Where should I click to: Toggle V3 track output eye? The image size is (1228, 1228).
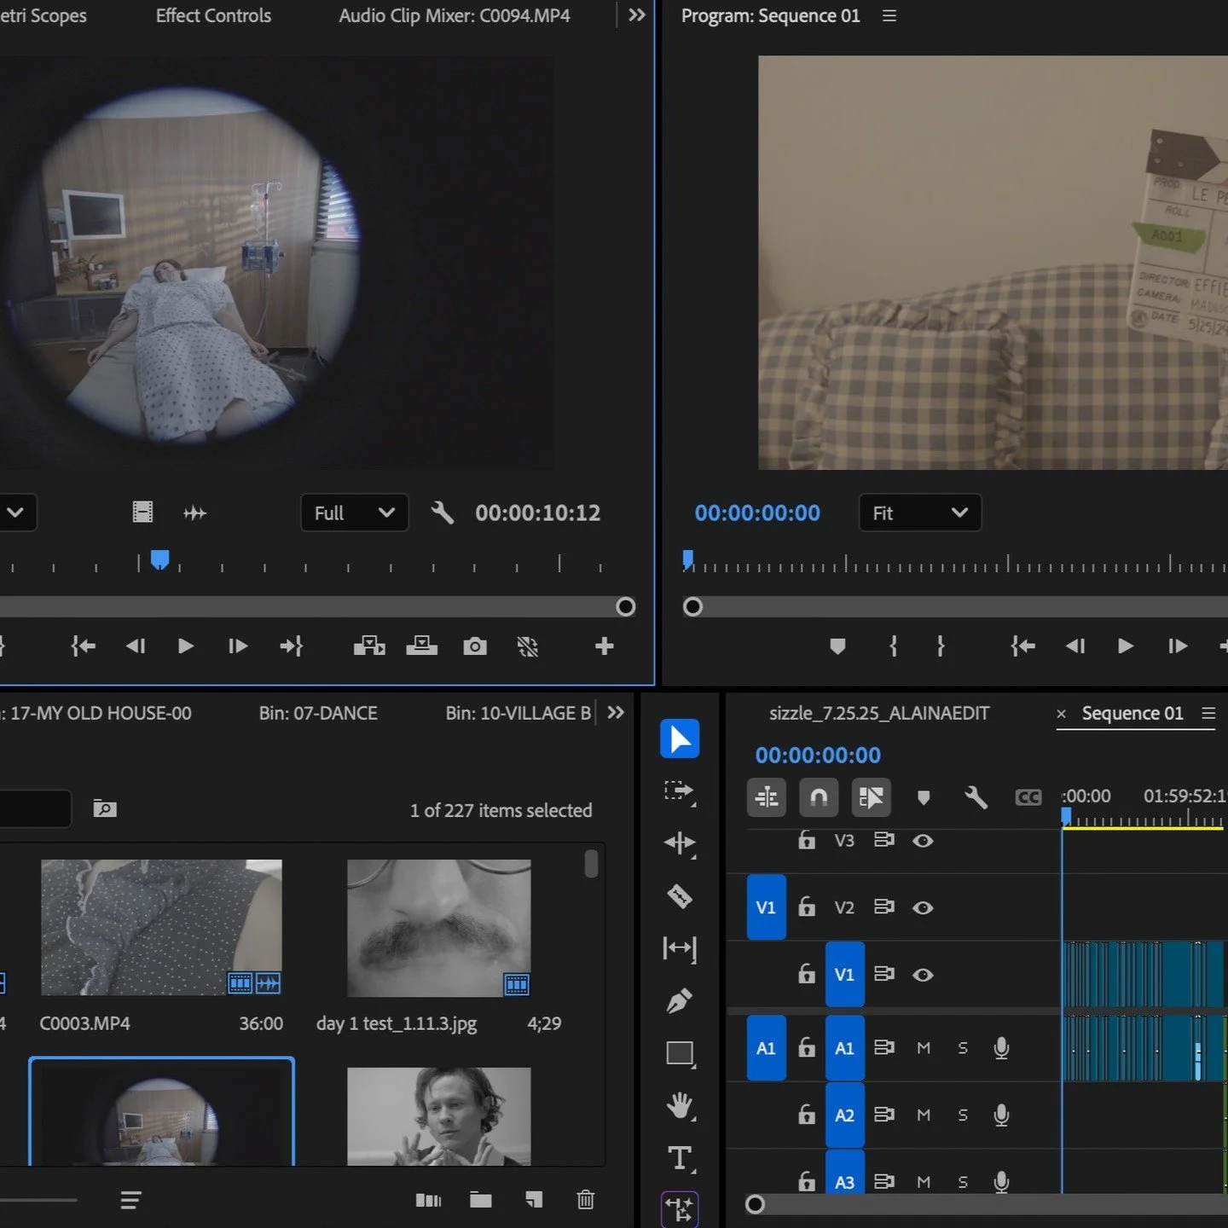coord(923,841)
